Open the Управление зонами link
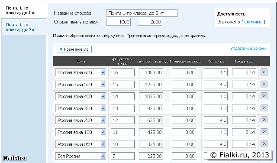This screenshot has width=277, height=163. click(248, 49)
